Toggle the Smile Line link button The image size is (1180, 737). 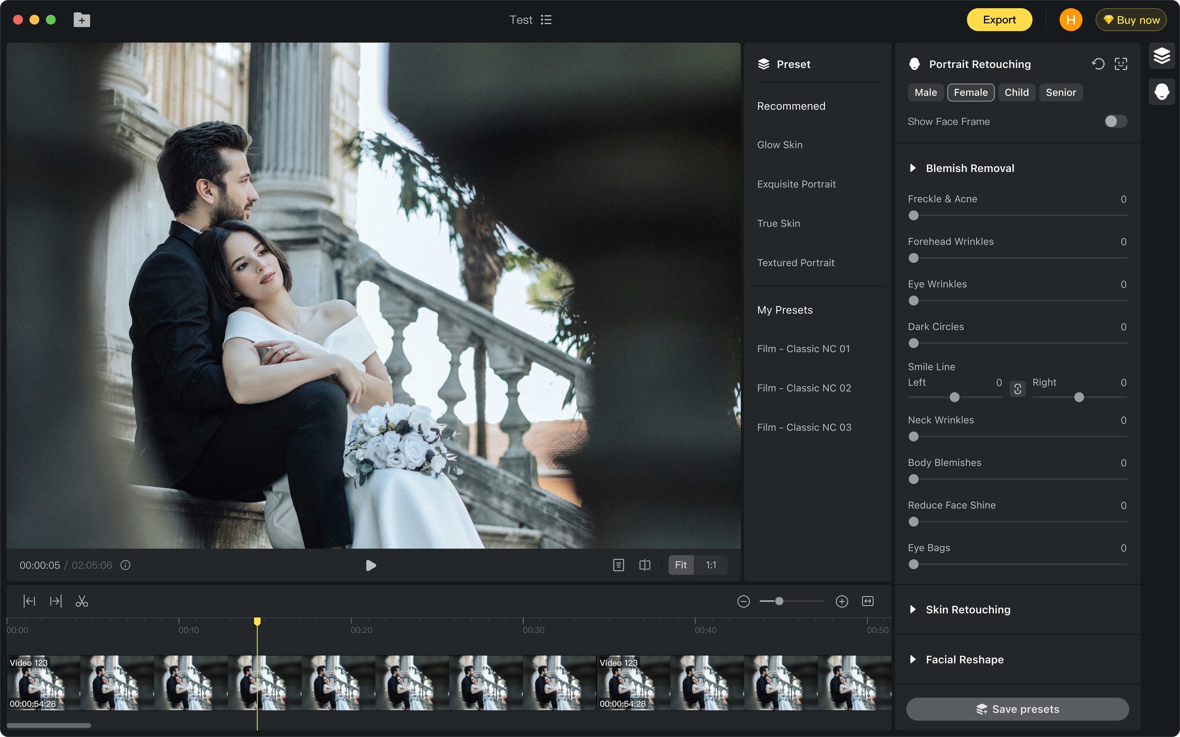click(x=1018, y=389)
